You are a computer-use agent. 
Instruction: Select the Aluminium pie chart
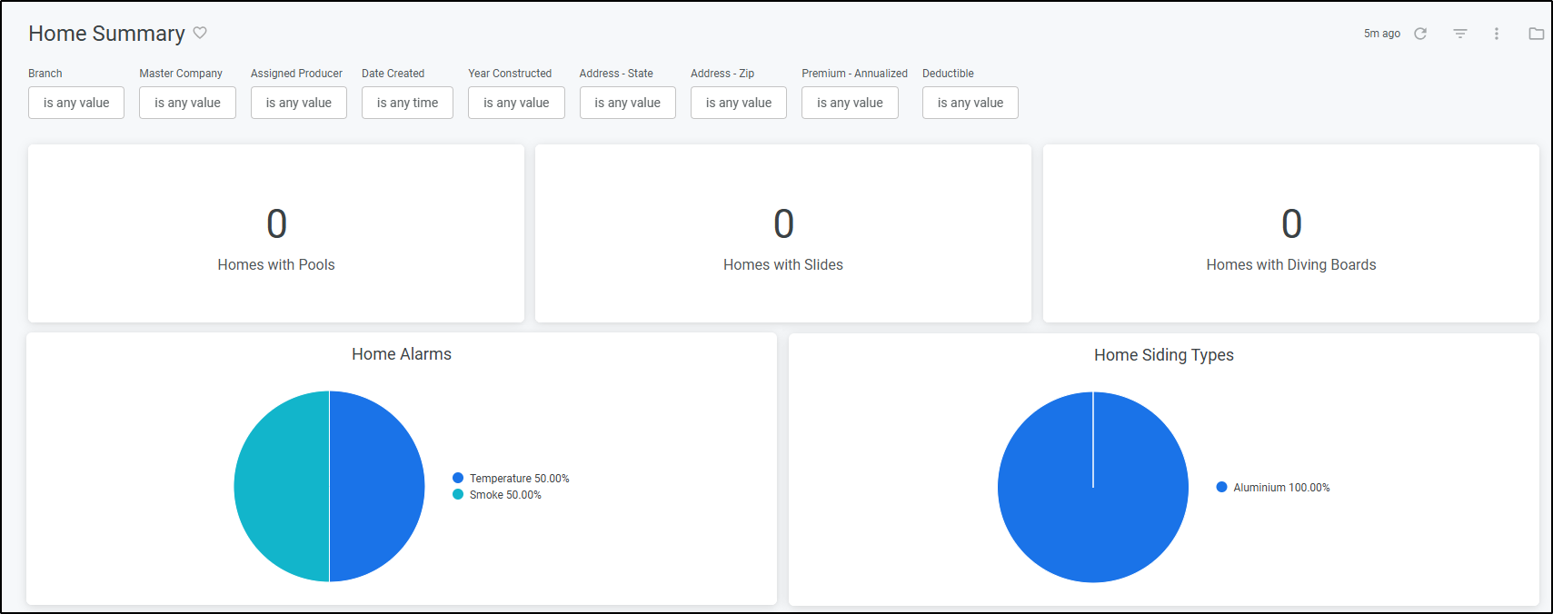click(1093, 487)
